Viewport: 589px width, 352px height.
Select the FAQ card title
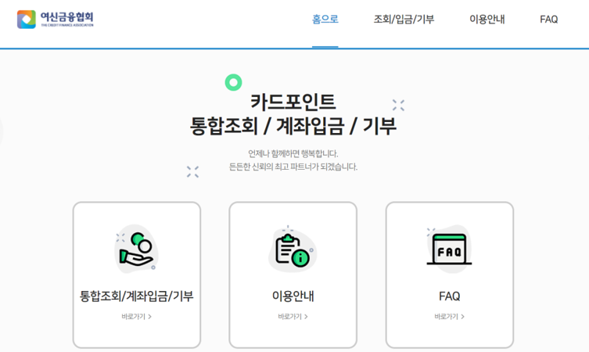coord(449,296)
